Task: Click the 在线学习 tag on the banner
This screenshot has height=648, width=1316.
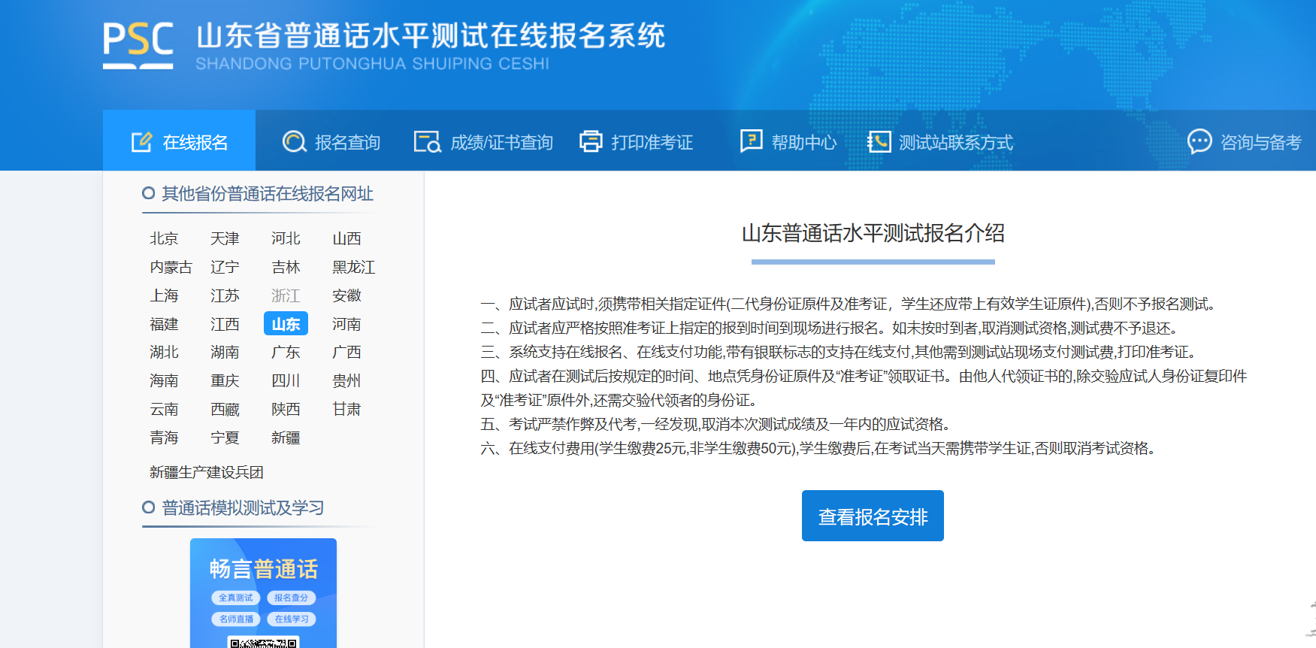Action: (x=291, y=619)
